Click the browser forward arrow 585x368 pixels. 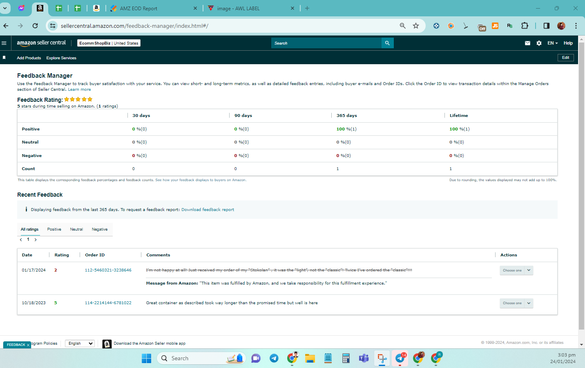(20, 26)
